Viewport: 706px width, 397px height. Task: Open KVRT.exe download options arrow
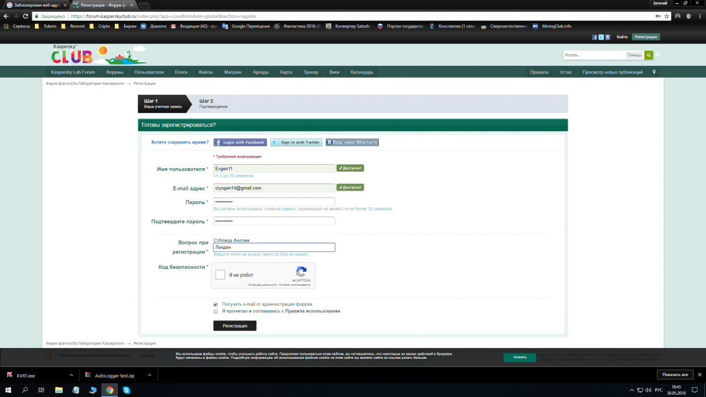[x=71, y=375]
